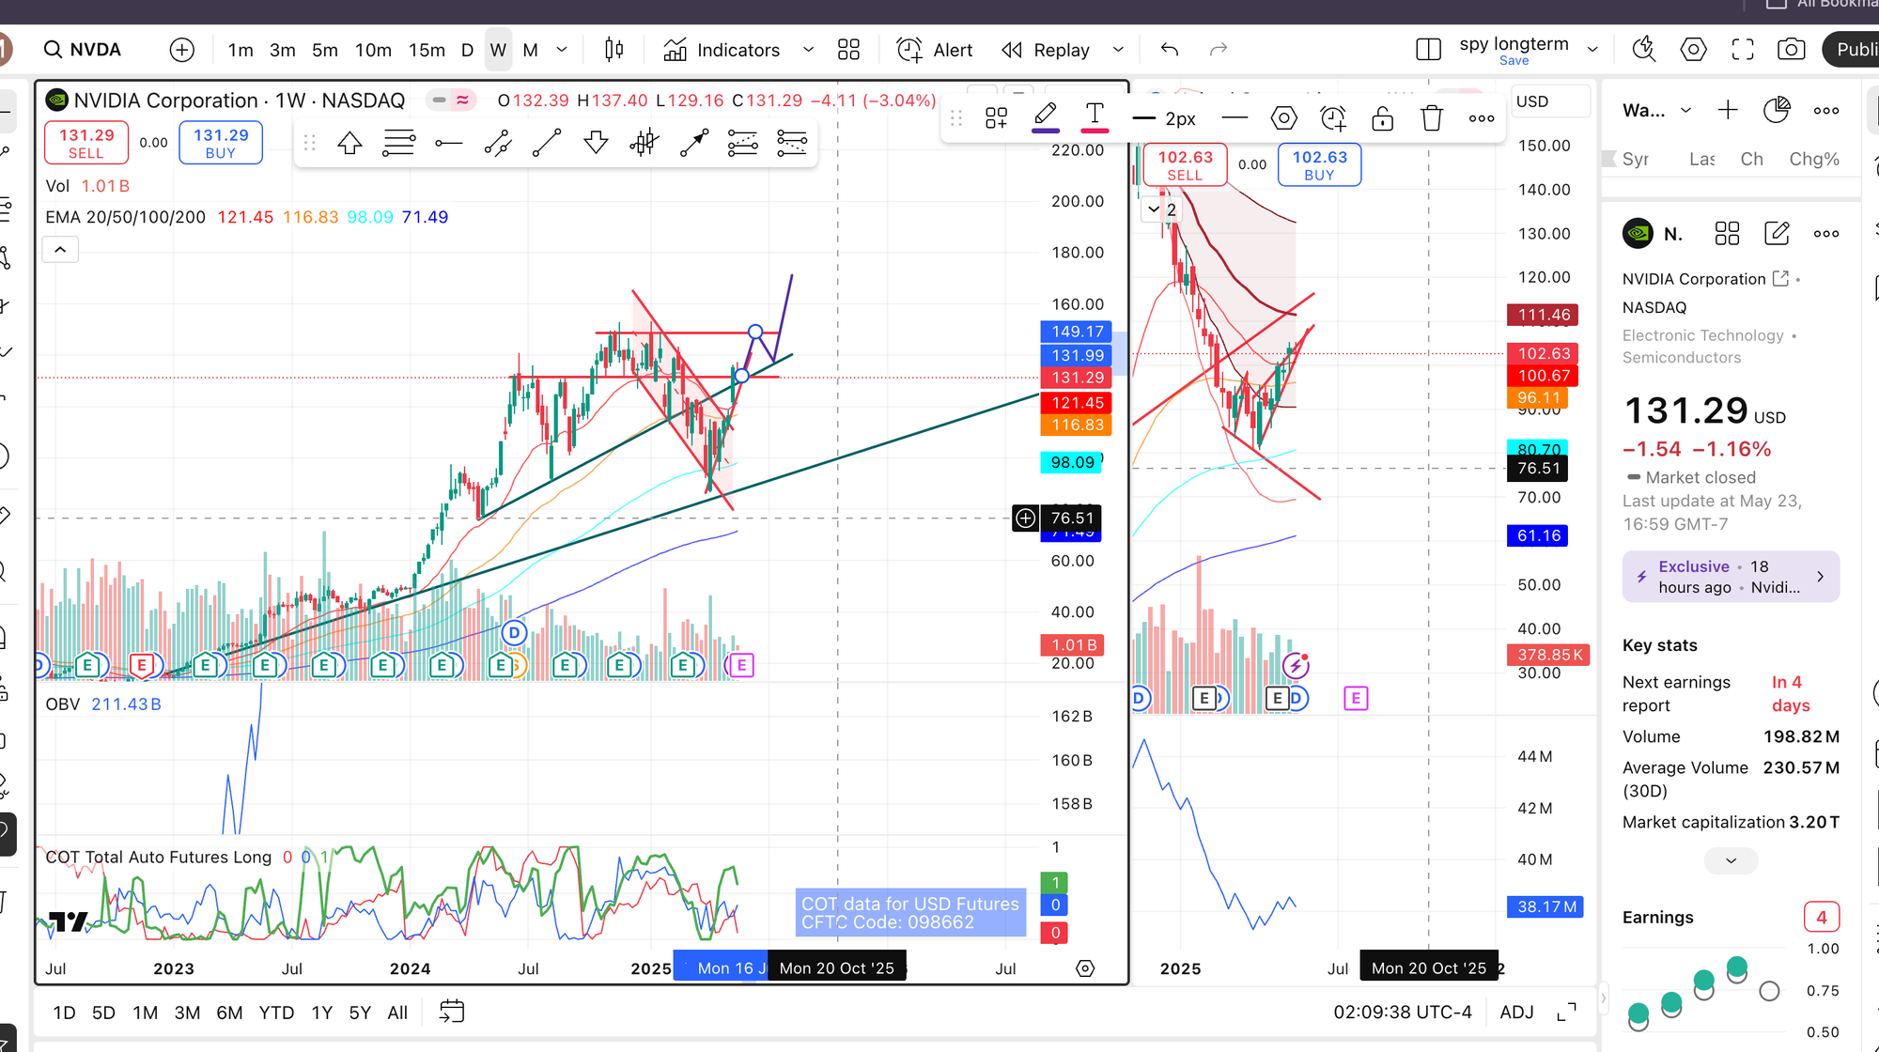Undo the last chart action
Screen dimensions: 1879x1052
tap(1170, 50)
